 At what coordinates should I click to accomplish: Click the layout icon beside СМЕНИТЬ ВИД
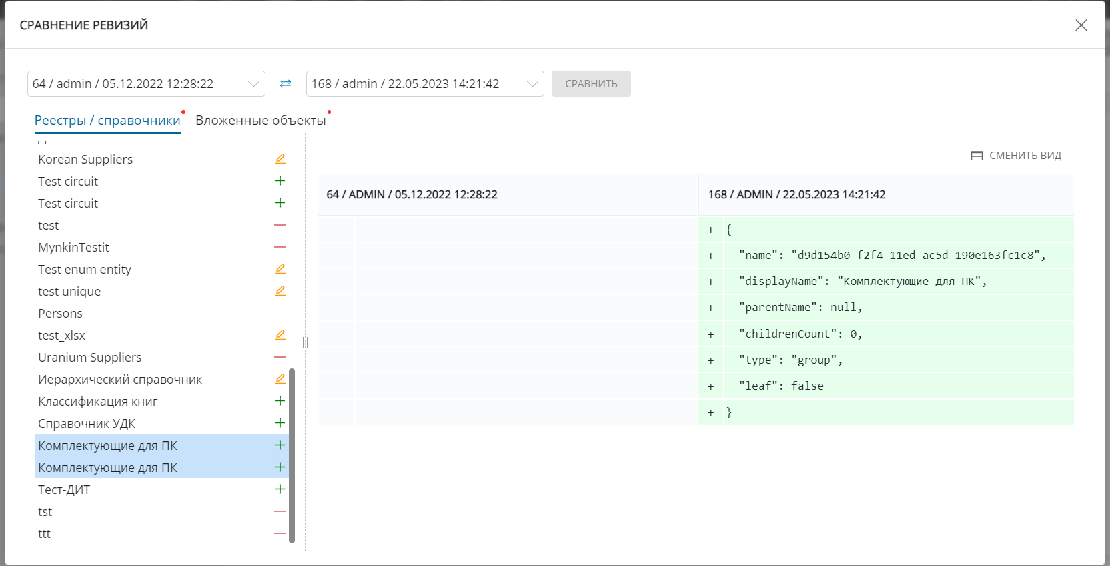[x=977, y=156]
